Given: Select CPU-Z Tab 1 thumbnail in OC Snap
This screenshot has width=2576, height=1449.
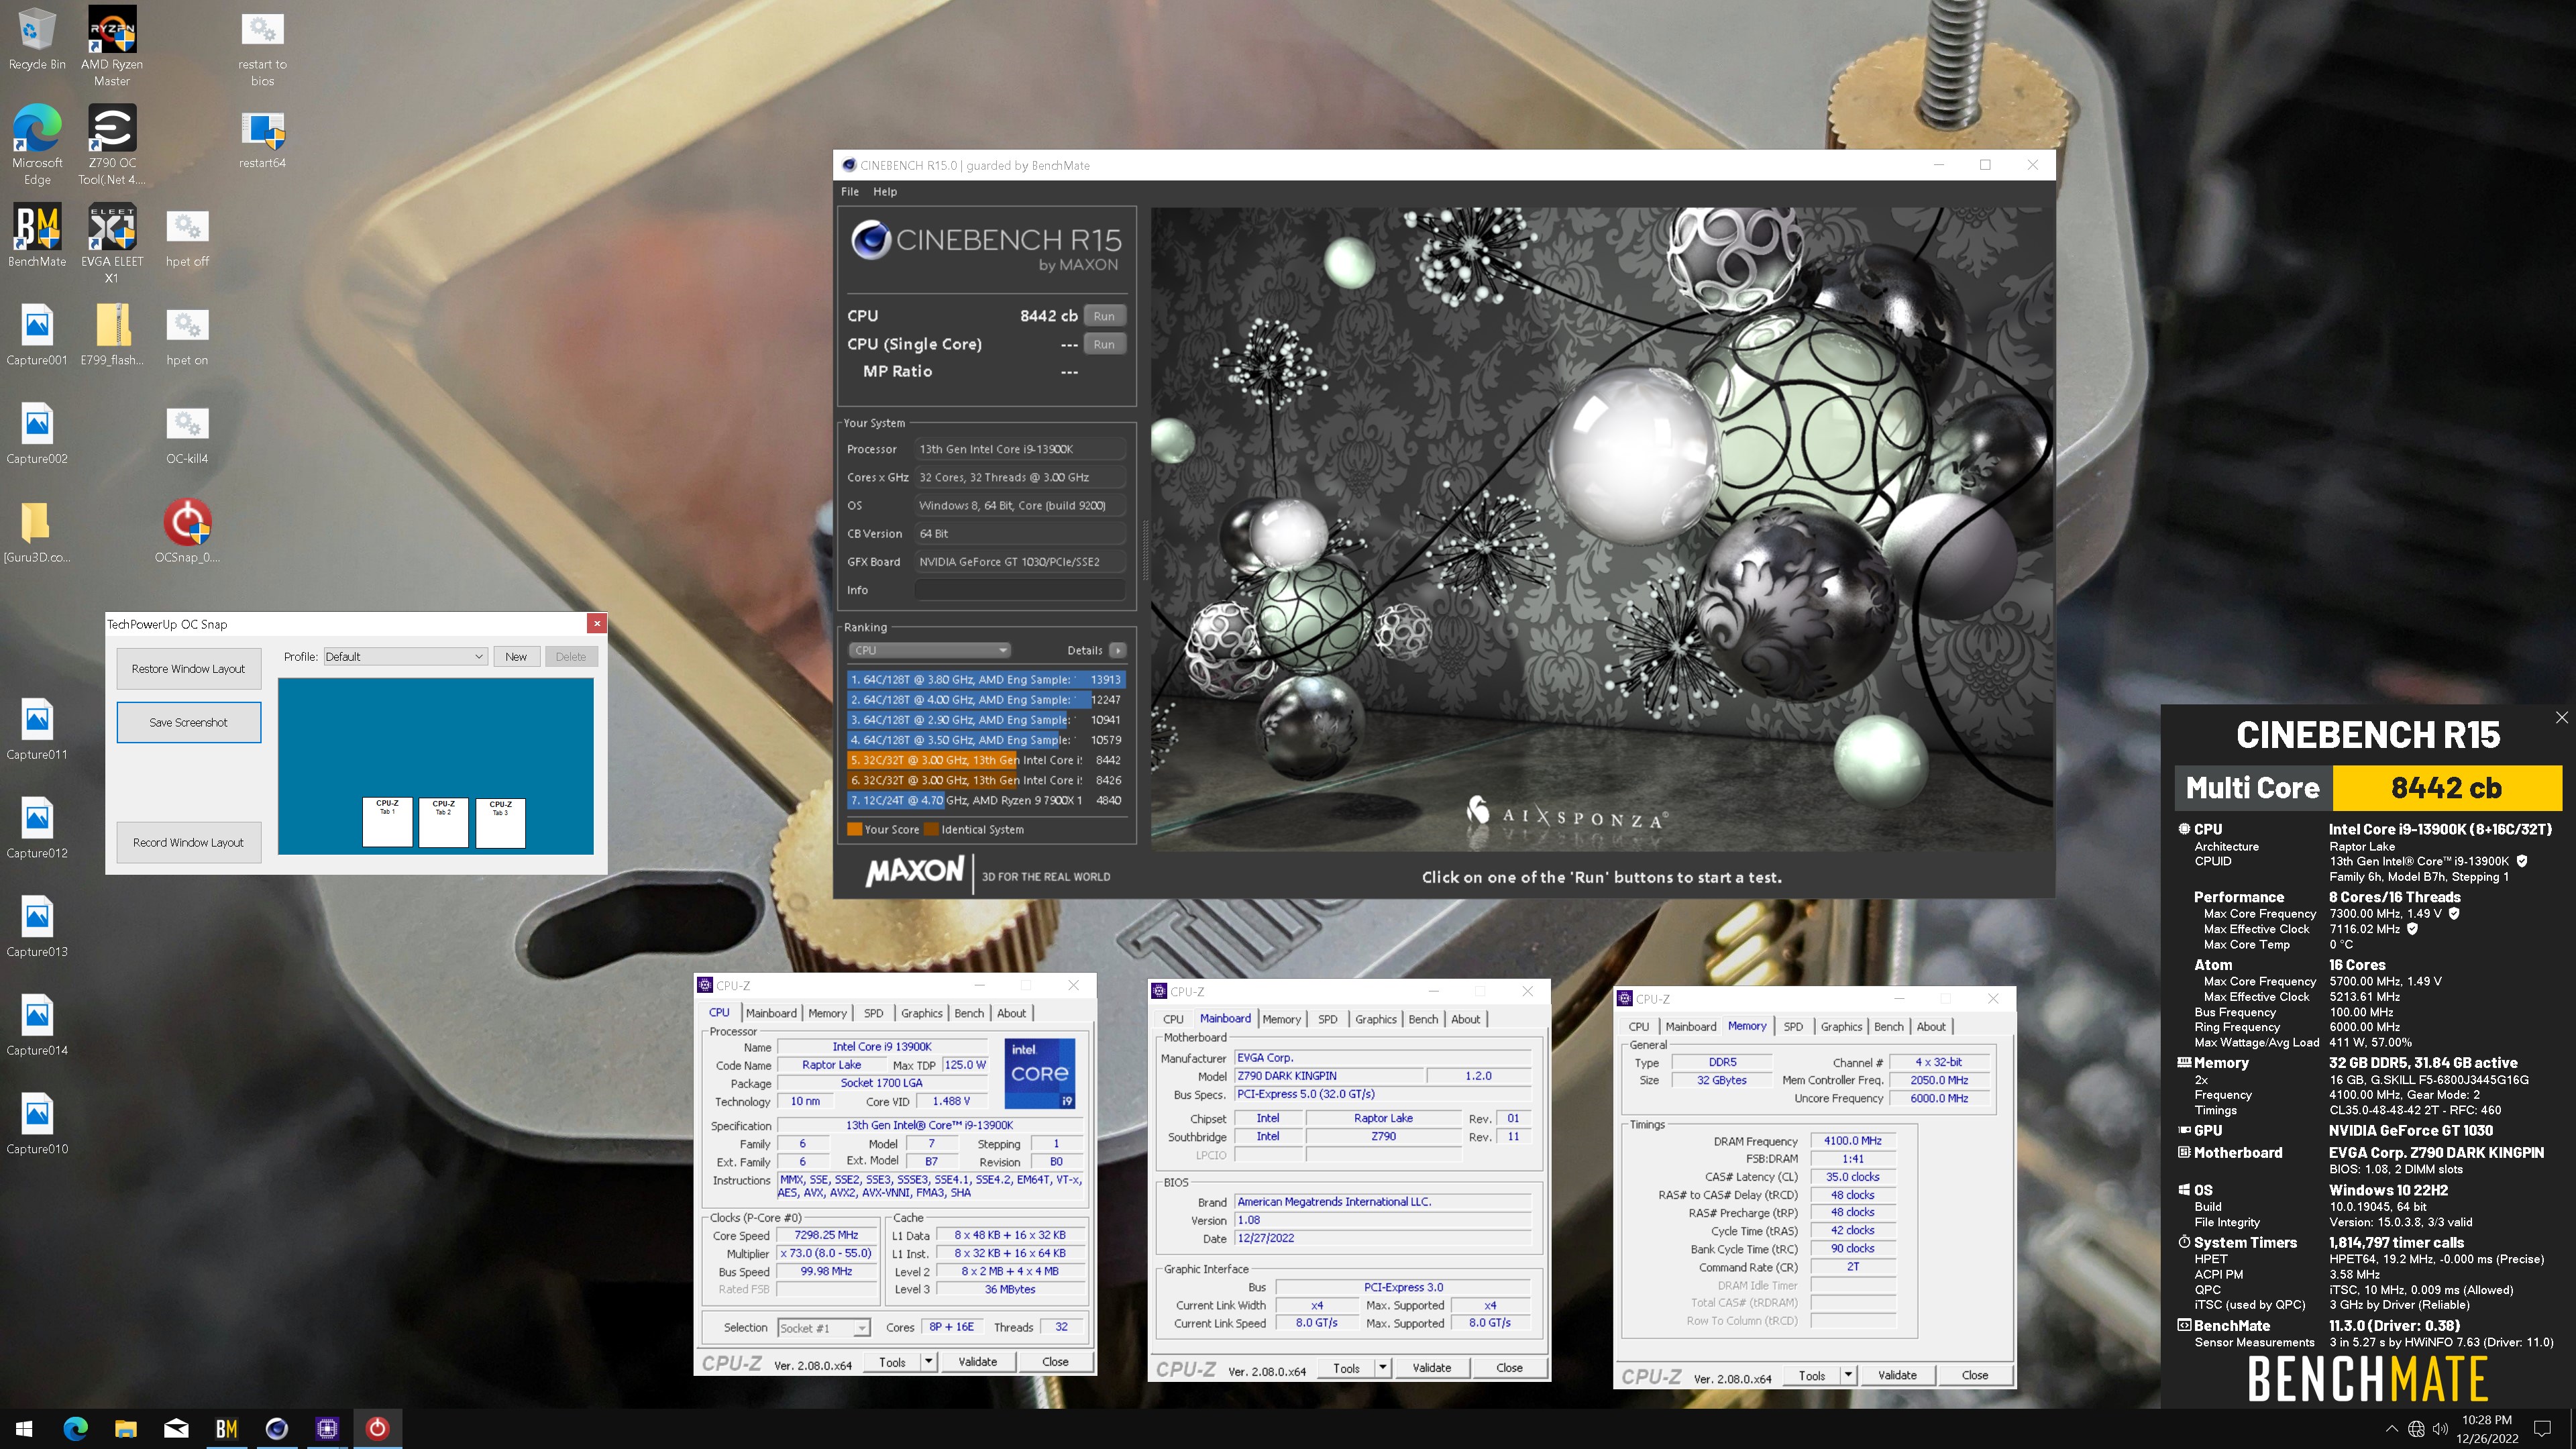Looking at the screenshot, I should 387,822.
